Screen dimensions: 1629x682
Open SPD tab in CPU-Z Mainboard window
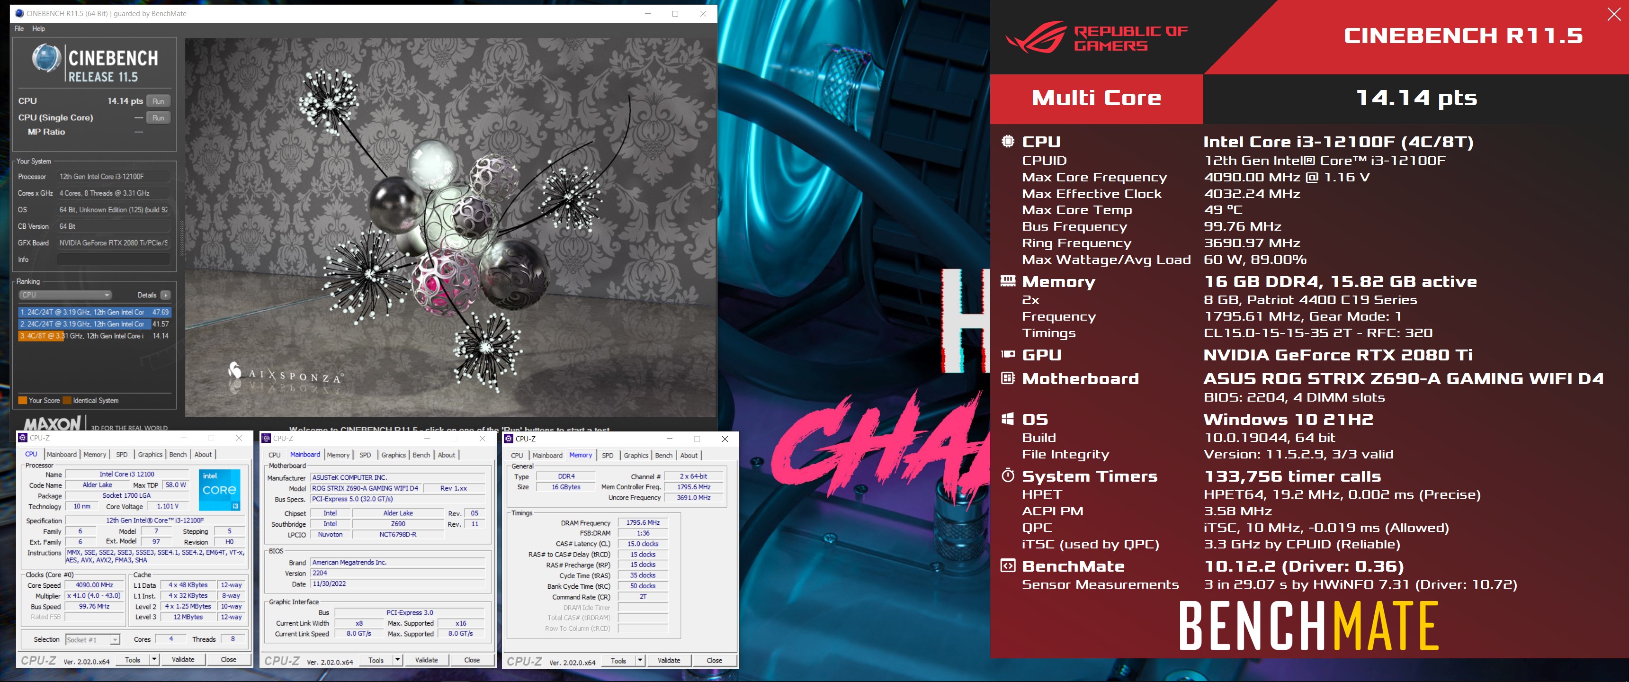pos(366,455)
